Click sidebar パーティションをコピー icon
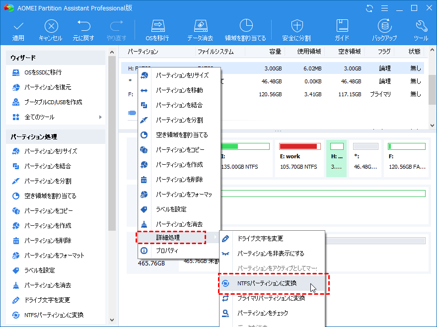The image size is (437, 327). click(16, 211)
